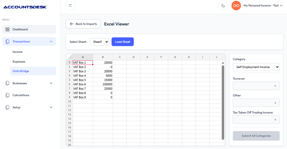Select the whole sheet via corner triangle
The height and width of the screenshot is (149, 287).
point(70,57)
